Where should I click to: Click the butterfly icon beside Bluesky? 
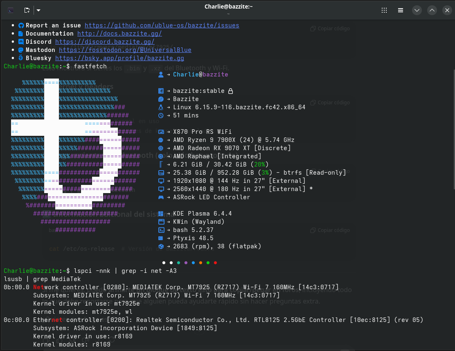[21, 58]
